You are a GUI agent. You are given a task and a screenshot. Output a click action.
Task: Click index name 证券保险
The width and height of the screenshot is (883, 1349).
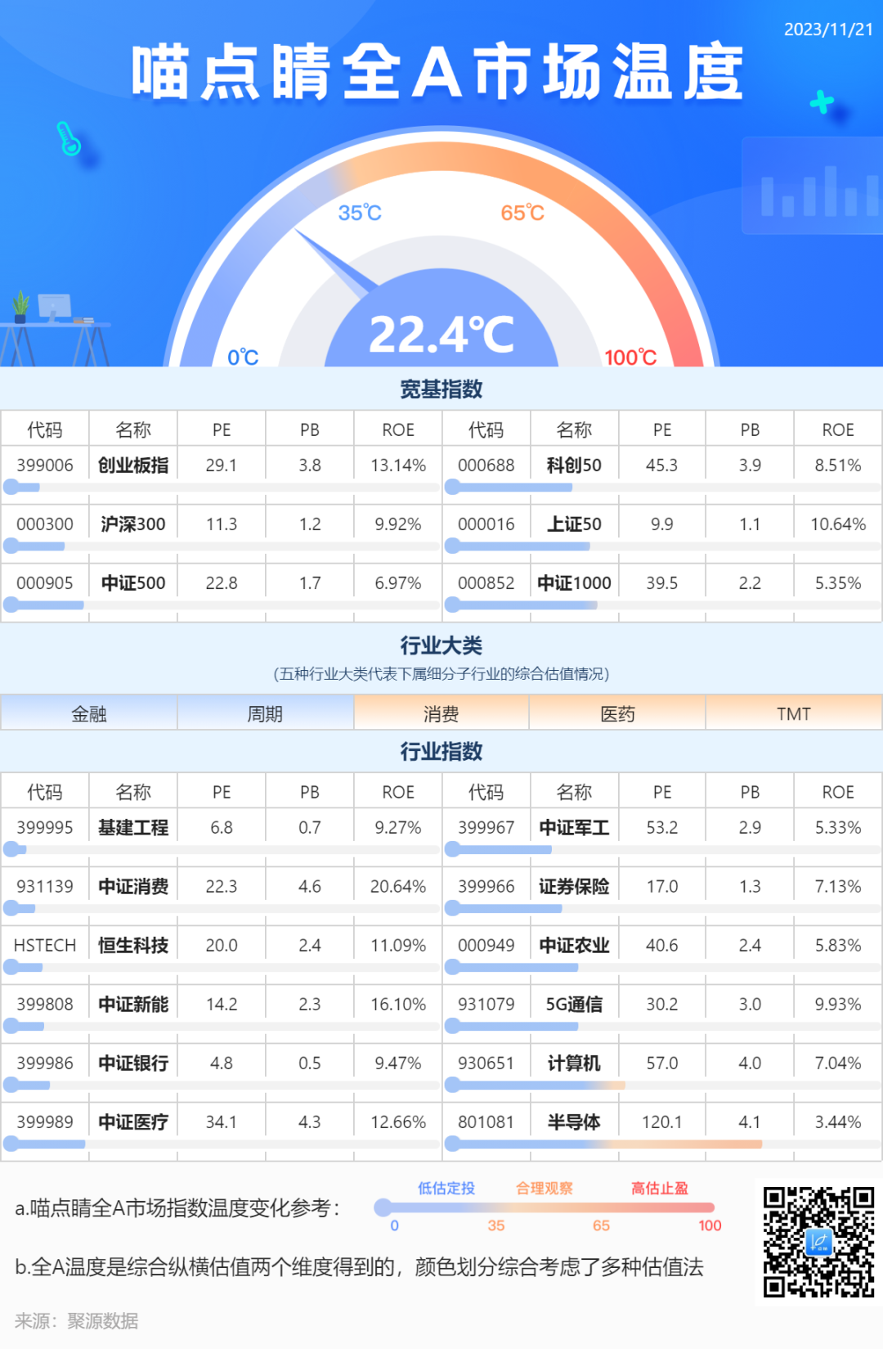(x=574, y=887)
